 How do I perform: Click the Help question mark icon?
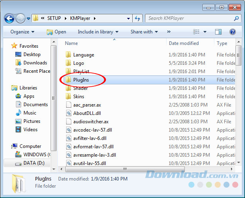(232, 32)
